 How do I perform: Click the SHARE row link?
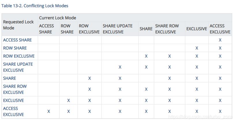tap(10, 78)
